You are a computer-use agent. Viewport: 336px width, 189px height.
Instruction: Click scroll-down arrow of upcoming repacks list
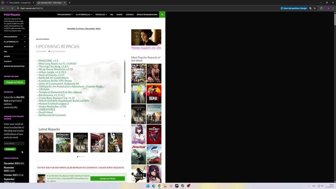coord(125,116)
